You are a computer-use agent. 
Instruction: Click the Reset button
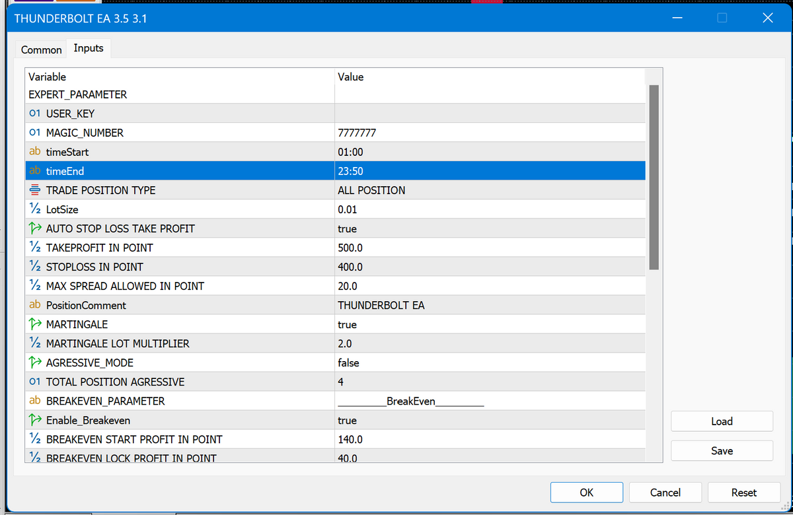[x=744, y=492]
